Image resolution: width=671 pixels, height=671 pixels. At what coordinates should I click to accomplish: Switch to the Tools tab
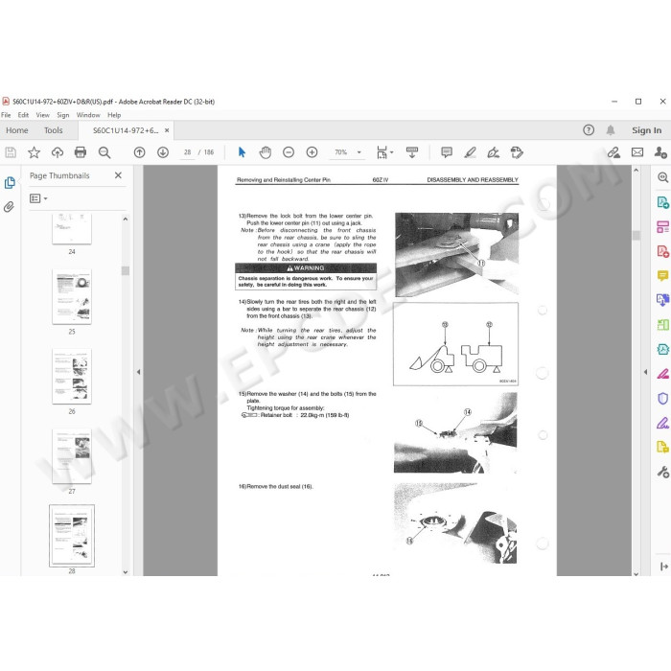point(53,130)
